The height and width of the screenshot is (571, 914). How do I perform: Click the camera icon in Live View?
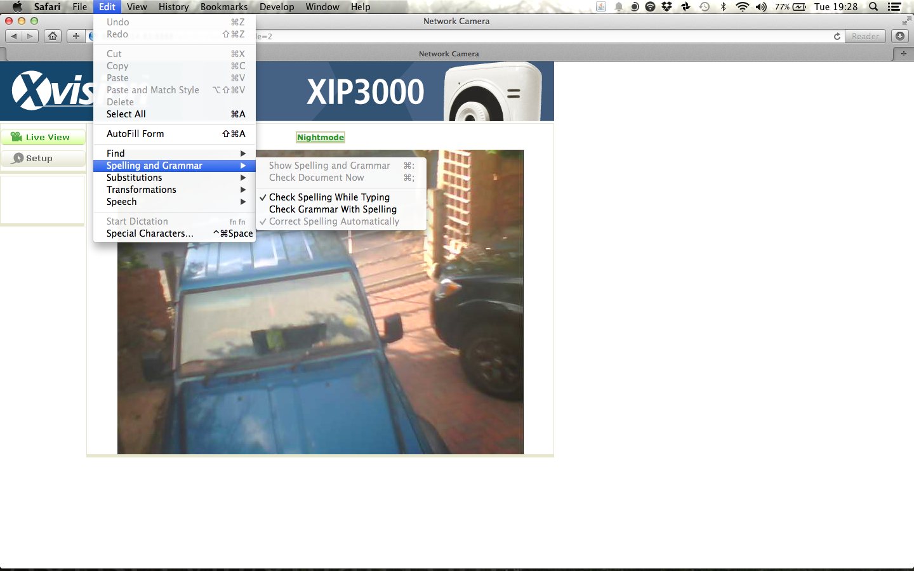(x=17, y=136)
